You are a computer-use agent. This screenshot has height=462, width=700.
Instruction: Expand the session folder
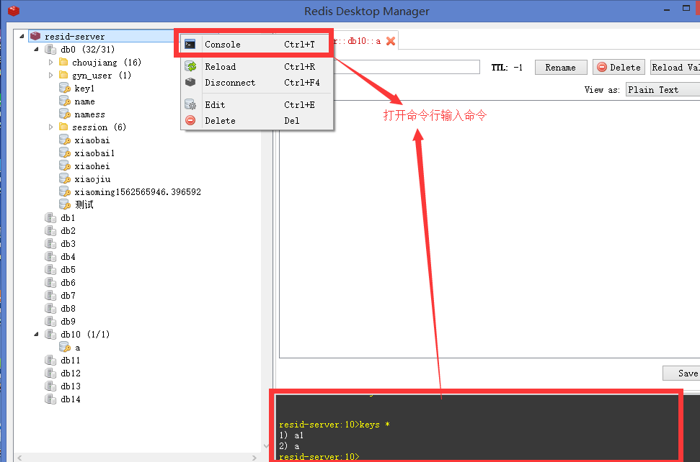pyautogui.click(x=51, y=127)
